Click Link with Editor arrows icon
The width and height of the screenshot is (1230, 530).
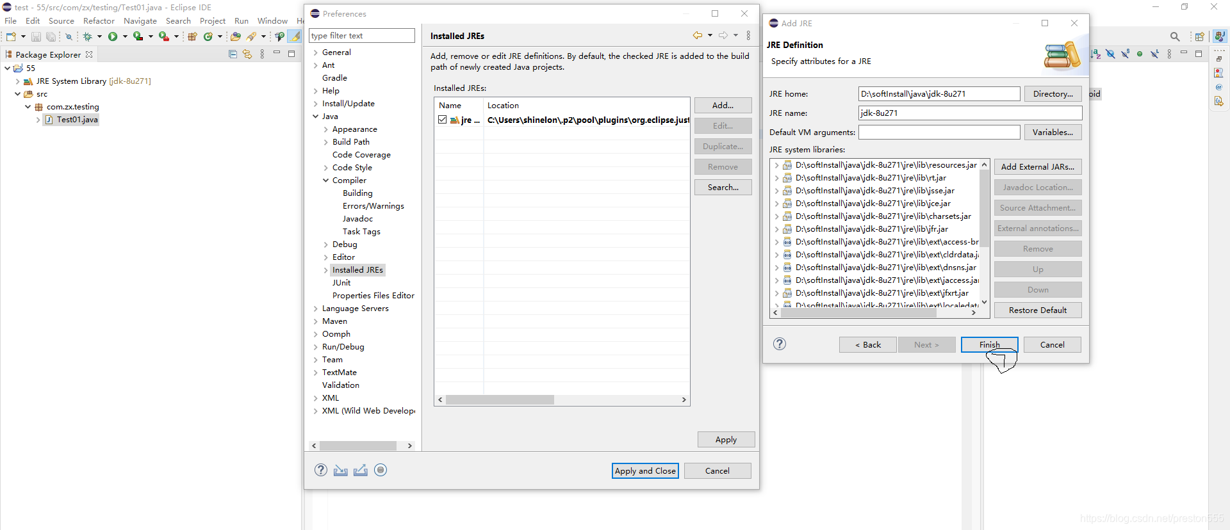[x=247, y=54]
